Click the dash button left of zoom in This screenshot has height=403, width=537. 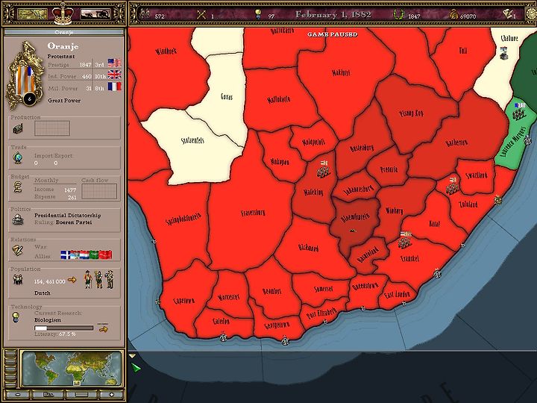coord(81,395)
